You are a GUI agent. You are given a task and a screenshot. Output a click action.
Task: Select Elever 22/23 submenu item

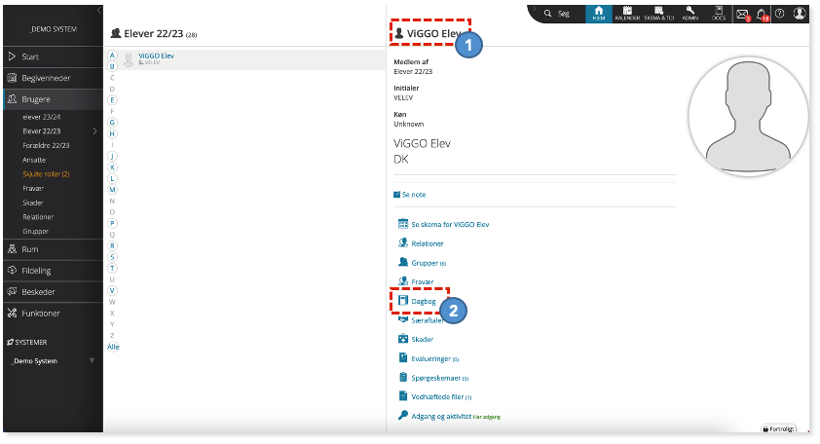click(42, 131)
